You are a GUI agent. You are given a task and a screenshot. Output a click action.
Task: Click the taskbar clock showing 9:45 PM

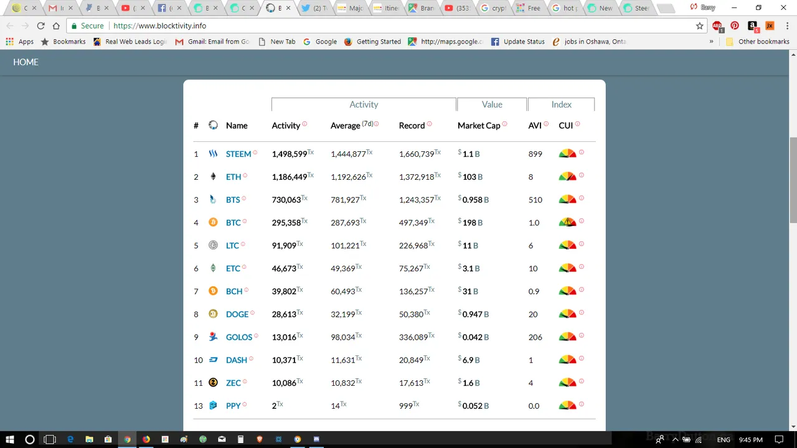point(750,439)
